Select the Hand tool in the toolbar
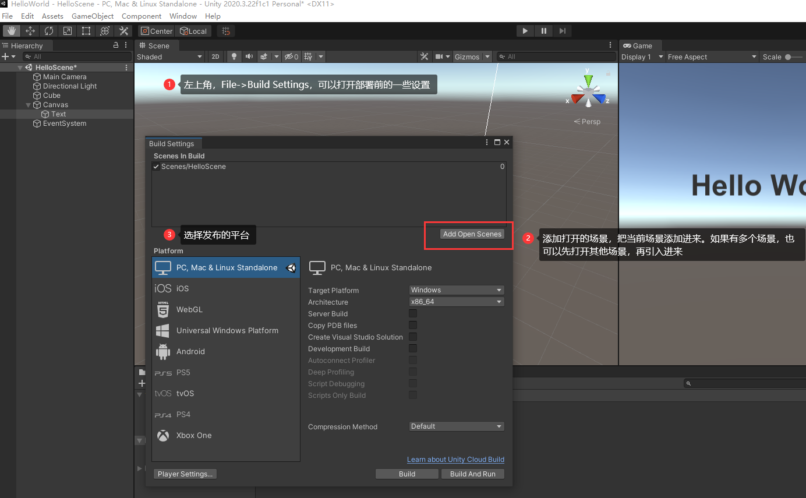The image size is (806, 498). 12,31
